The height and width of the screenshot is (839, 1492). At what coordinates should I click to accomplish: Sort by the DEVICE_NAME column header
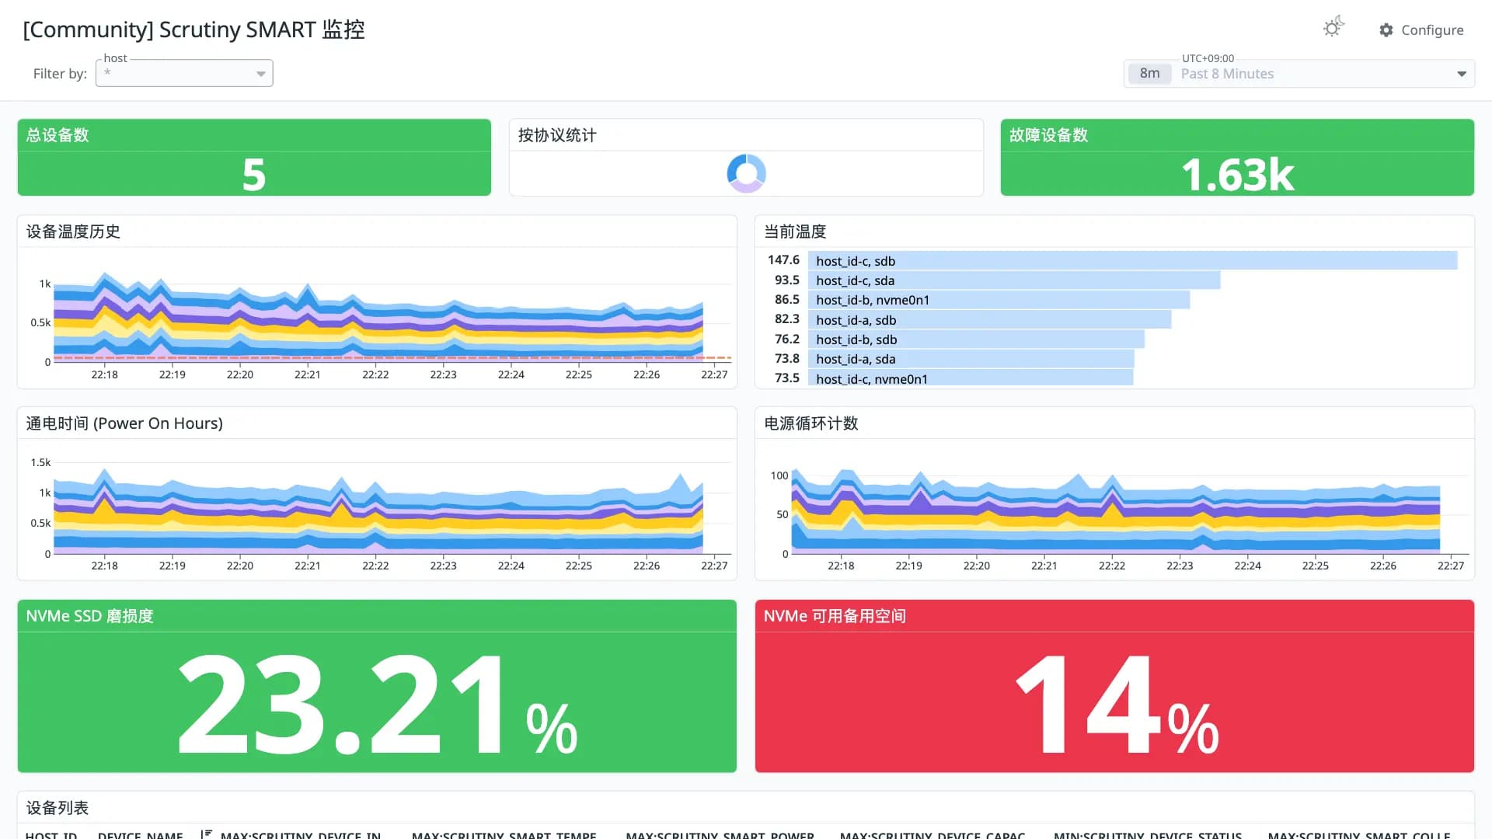pos(141,835)
